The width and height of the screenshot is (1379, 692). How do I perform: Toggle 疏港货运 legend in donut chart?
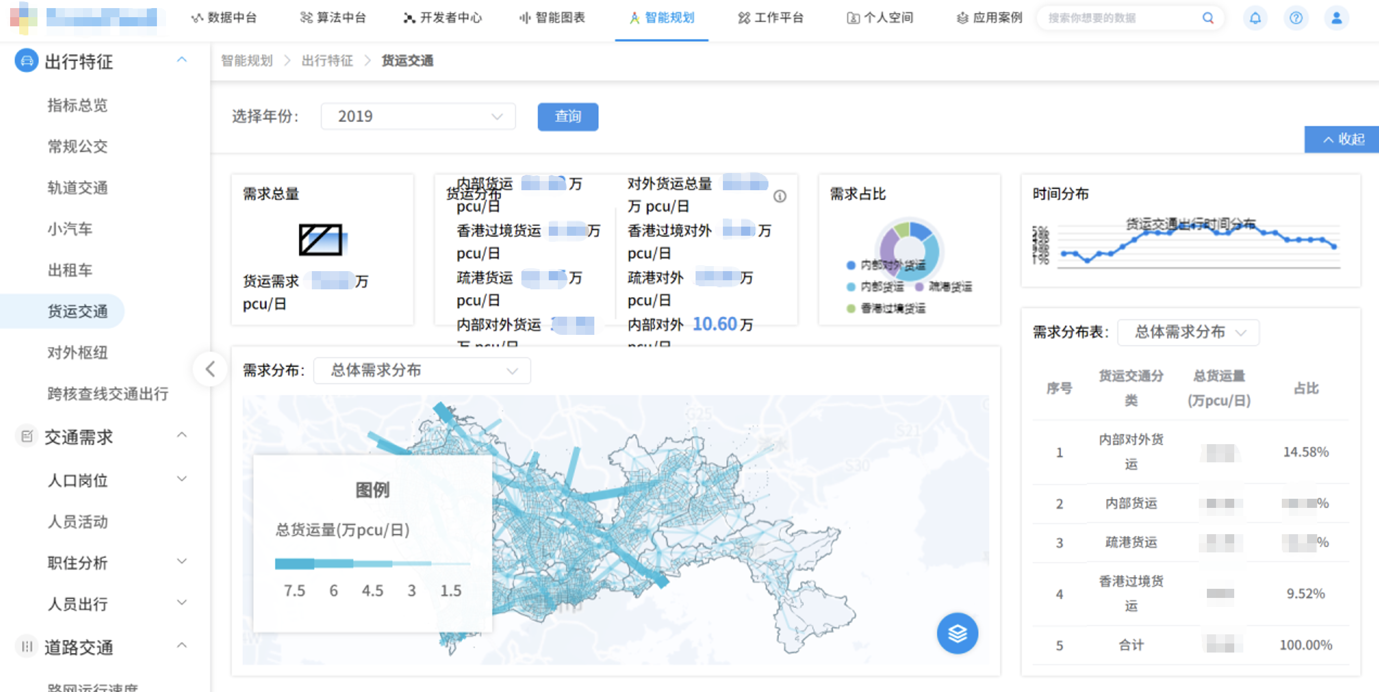click(944, 287)
